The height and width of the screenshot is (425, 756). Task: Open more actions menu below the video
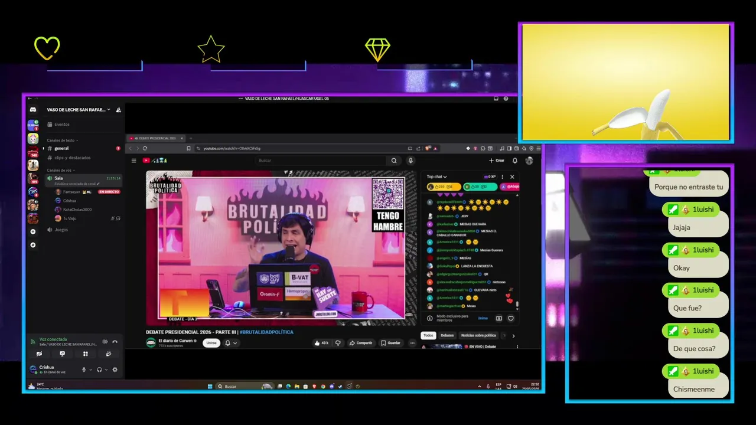pos(412,343)
